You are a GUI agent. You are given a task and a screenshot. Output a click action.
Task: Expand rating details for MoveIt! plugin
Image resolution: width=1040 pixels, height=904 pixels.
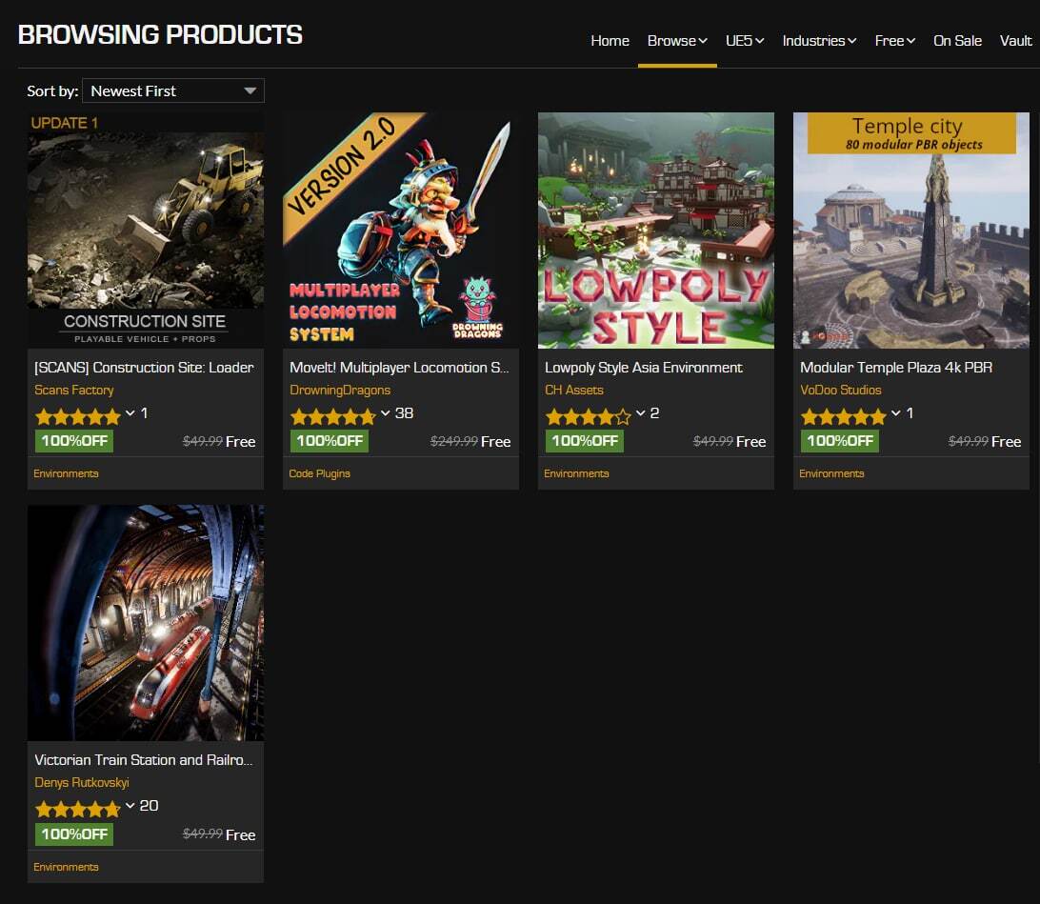[386, 413]
